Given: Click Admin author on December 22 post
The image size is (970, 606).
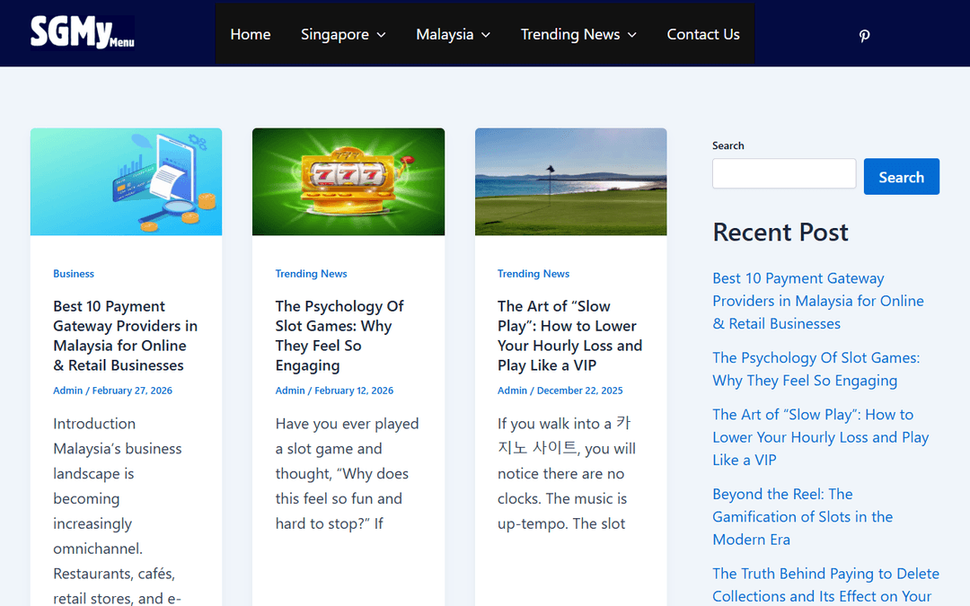Looking at the screenshot, I should (512, 391).
